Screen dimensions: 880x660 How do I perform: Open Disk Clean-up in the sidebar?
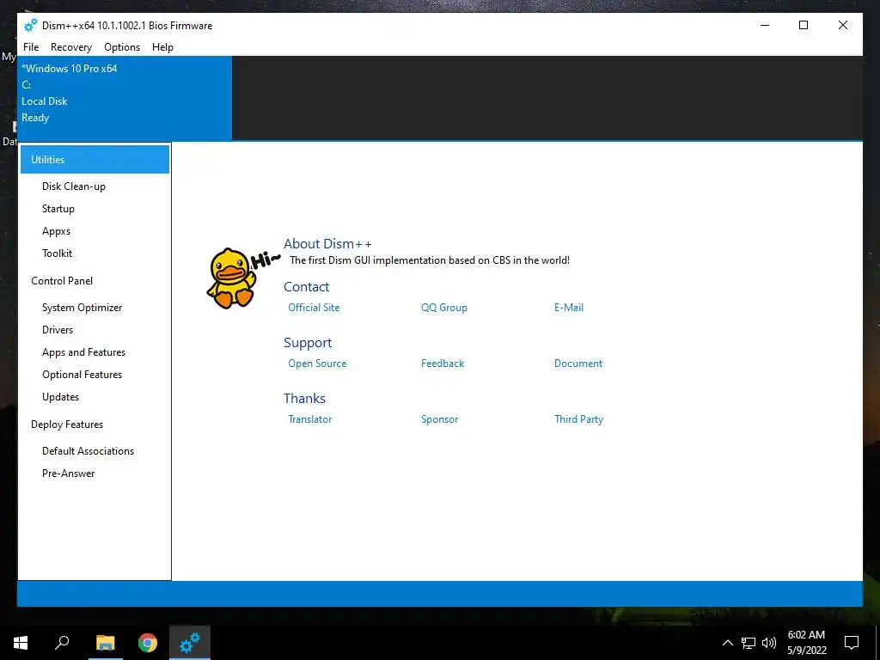pyautogui.click(x=74, y=186)
